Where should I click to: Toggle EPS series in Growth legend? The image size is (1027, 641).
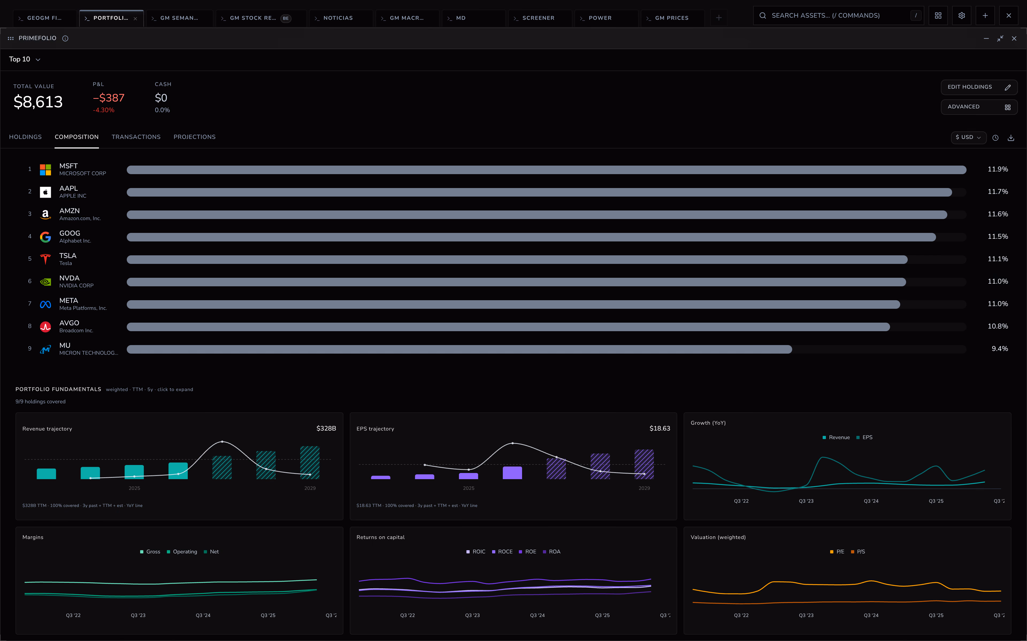click(864, 437)
